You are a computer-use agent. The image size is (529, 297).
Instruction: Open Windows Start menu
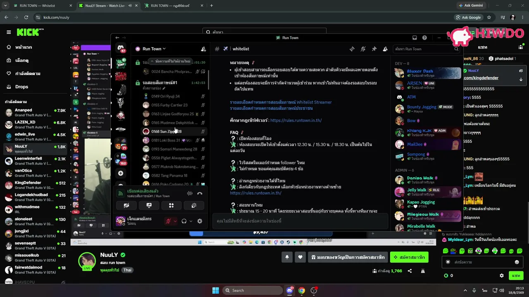click(x=215, y=290)
